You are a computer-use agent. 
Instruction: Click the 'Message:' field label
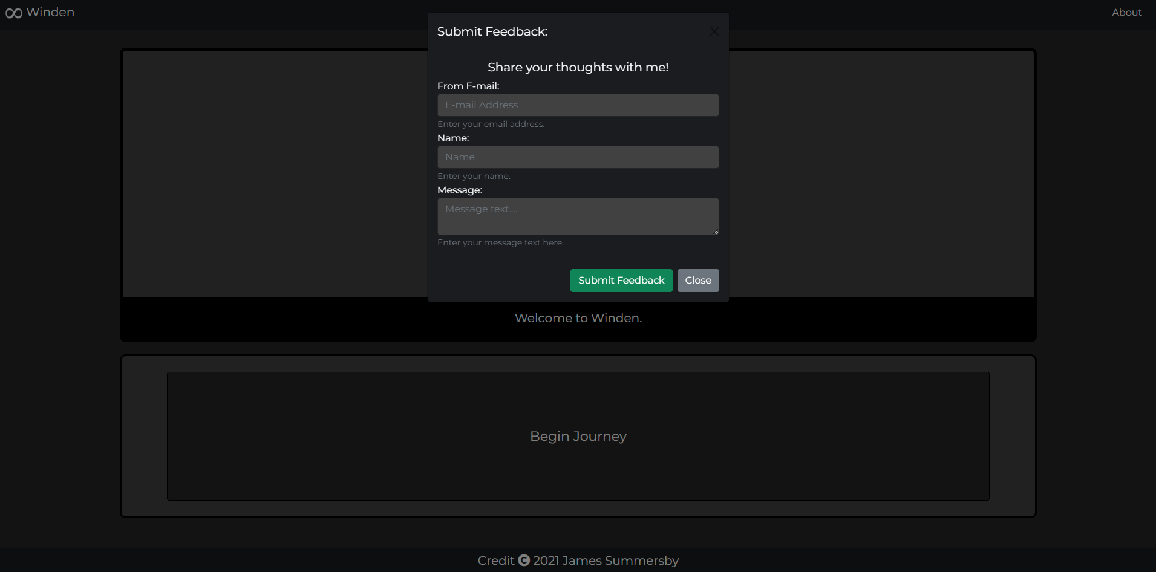point(460,190)
